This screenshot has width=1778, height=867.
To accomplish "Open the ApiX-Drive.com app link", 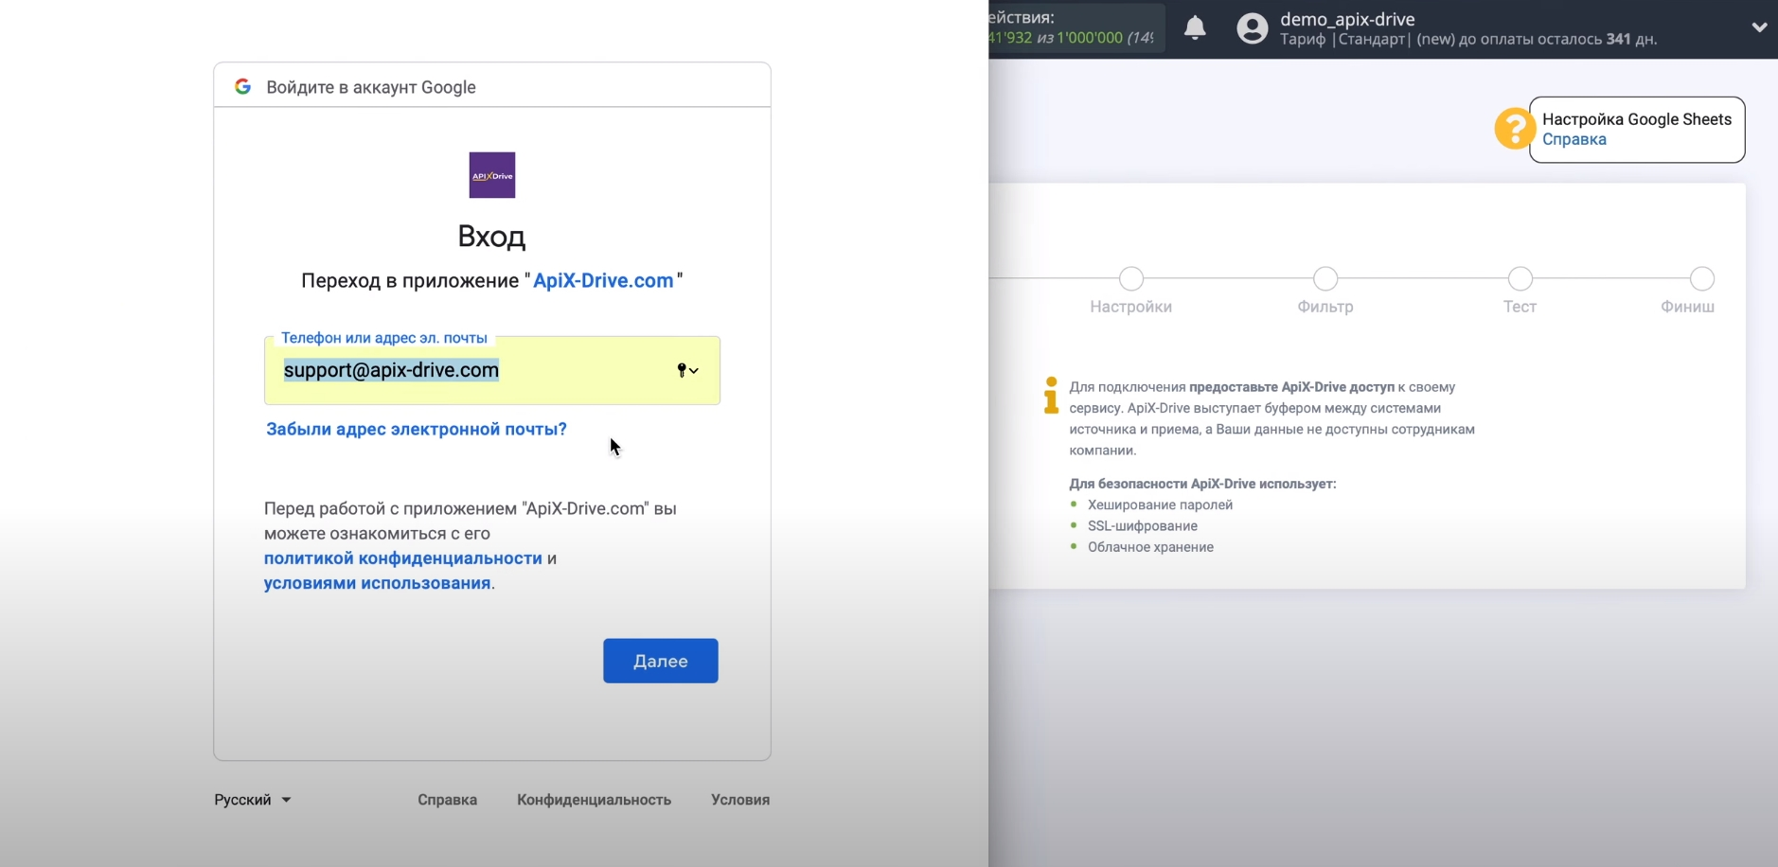I will pos(603,280).
